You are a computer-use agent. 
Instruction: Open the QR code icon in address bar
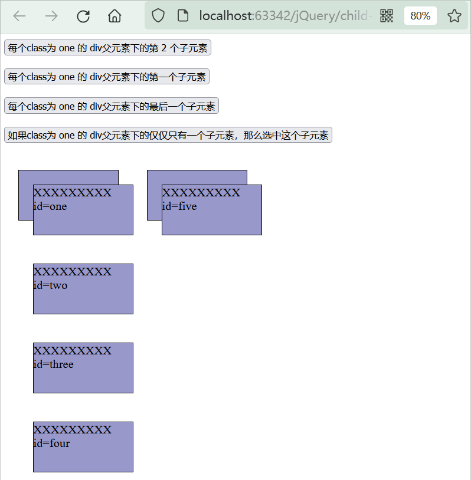pos(387,16)
